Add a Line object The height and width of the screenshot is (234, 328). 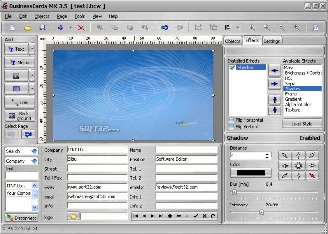click(20, 102)
